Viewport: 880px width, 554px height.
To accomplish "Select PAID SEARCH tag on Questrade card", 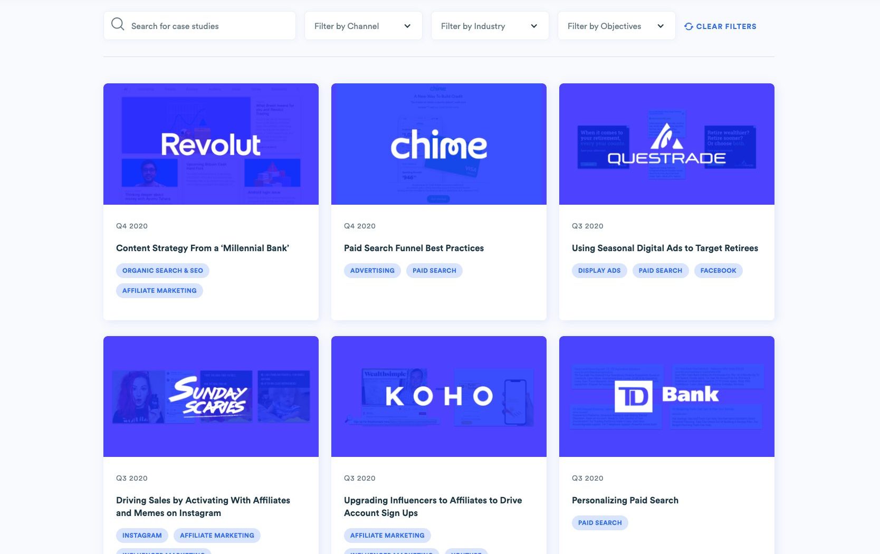I will point(661,271).
